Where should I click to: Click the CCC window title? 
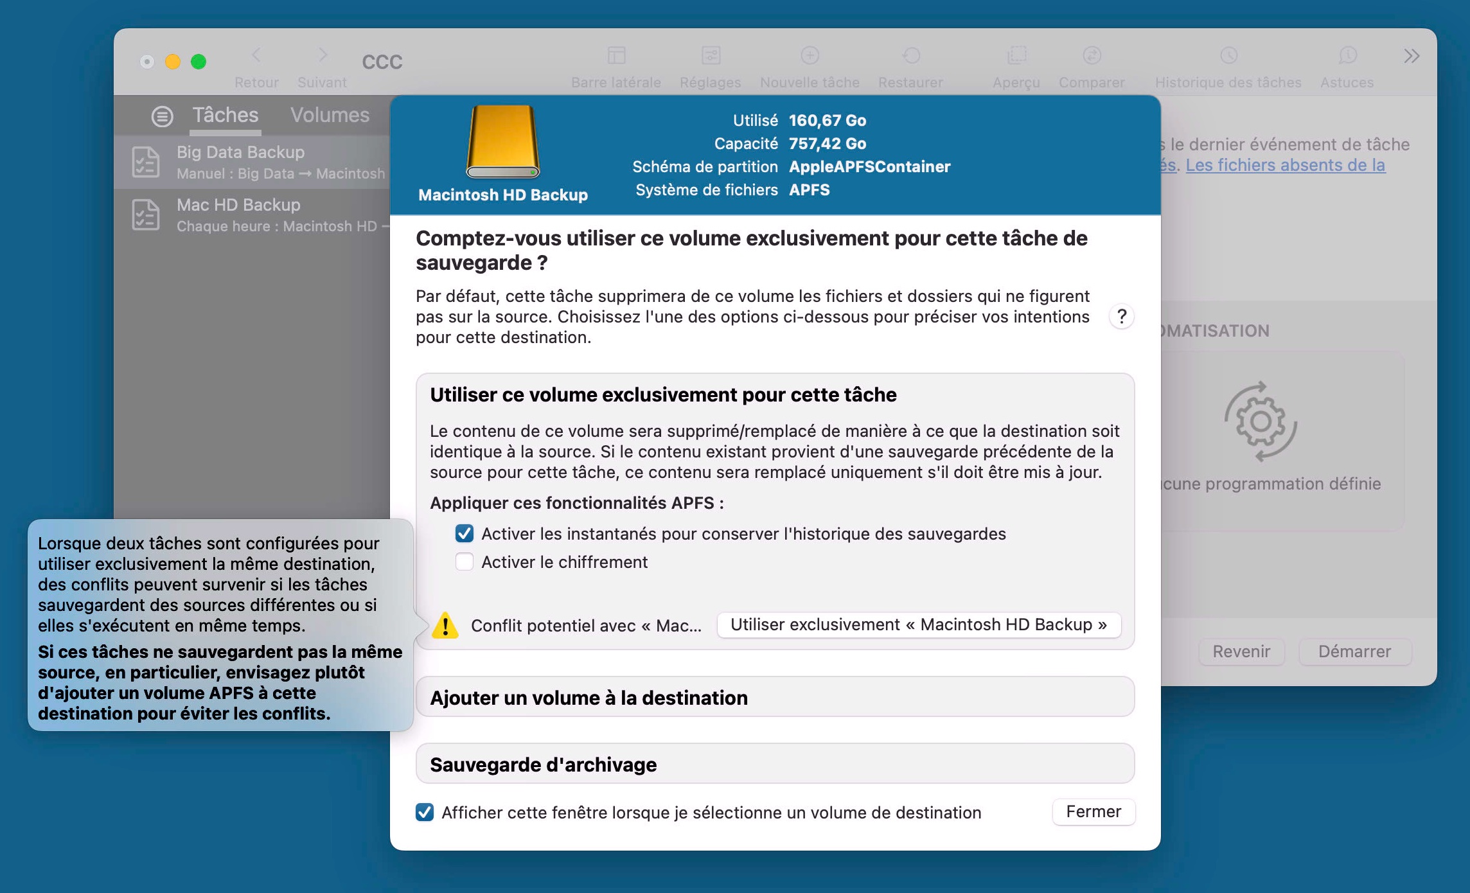point(382,62)
